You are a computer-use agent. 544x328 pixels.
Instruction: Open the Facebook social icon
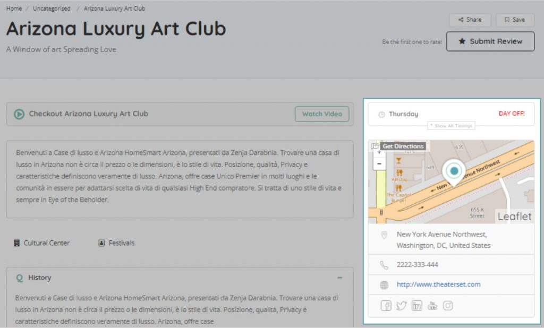pyautogui.click(x=386, y=306)
